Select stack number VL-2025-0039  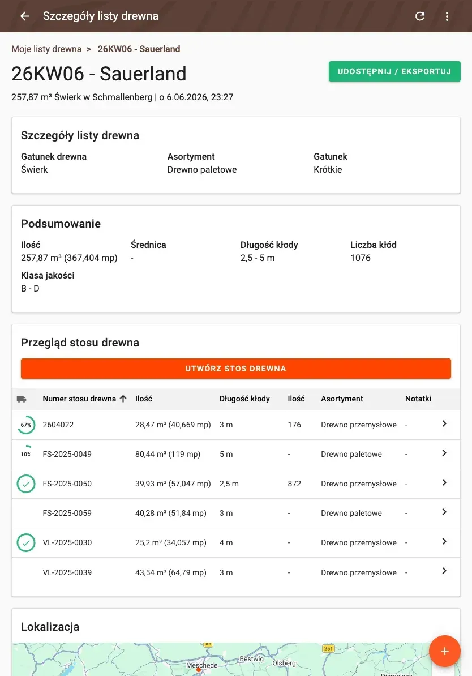click(x=67, y=572)
